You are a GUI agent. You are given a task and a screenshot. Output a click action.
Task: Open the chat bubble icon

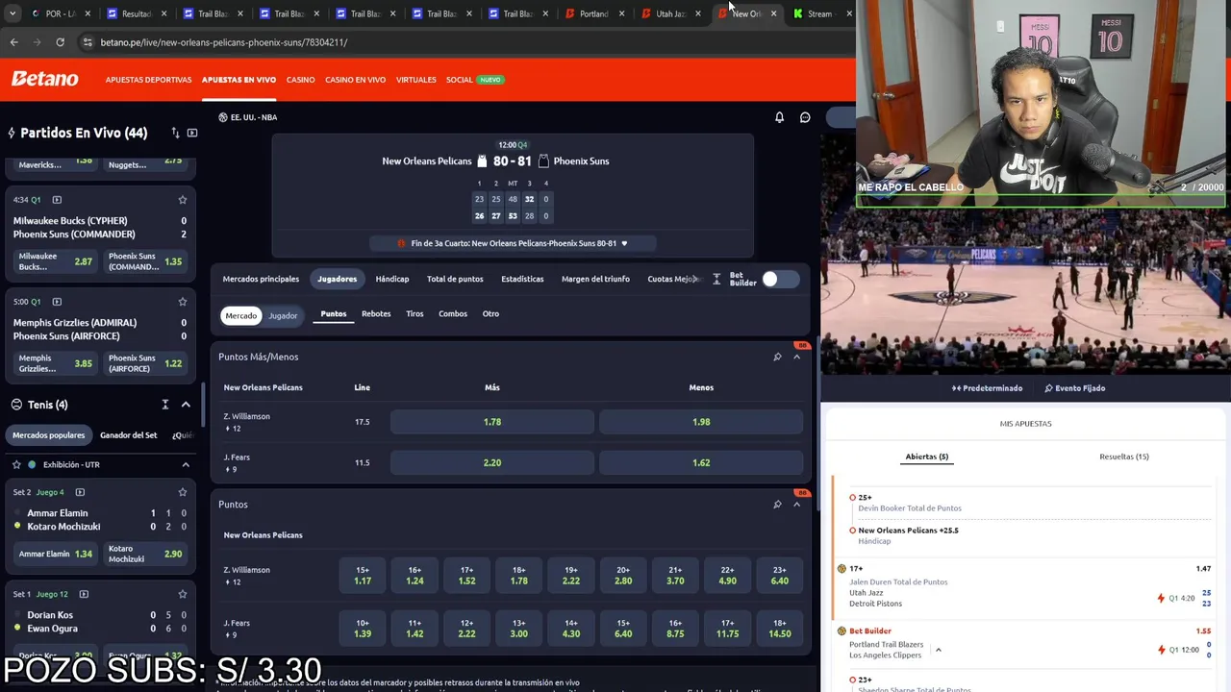coord(805,117)
